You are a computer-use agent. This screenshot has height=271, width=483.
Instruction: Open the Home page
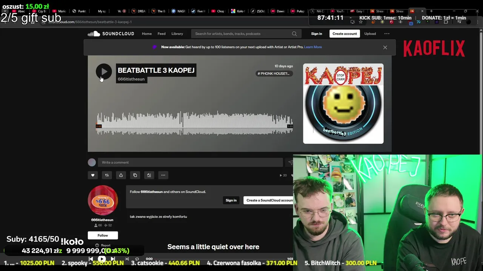147,33
